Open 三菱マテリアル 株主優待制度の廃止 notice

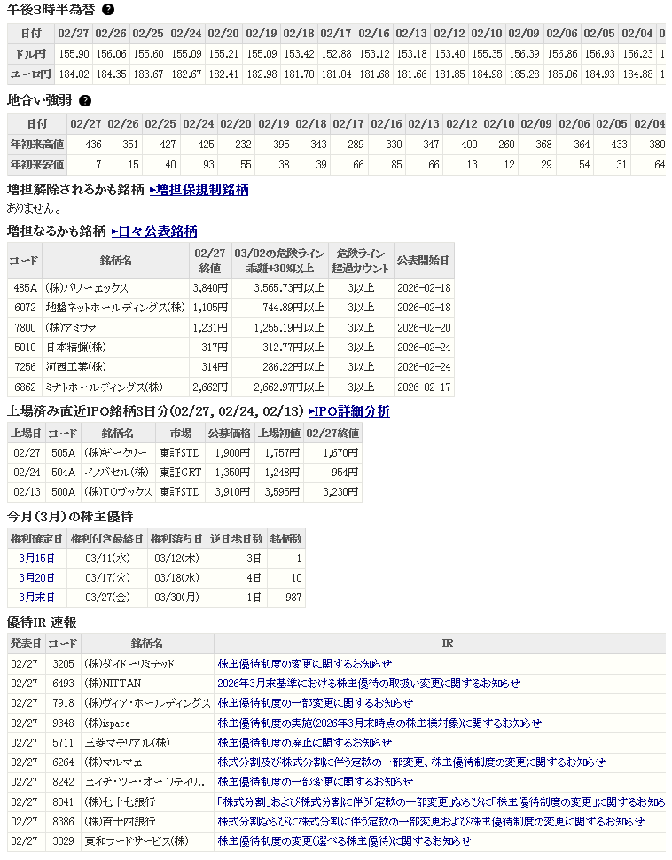[x=304, y=743]
